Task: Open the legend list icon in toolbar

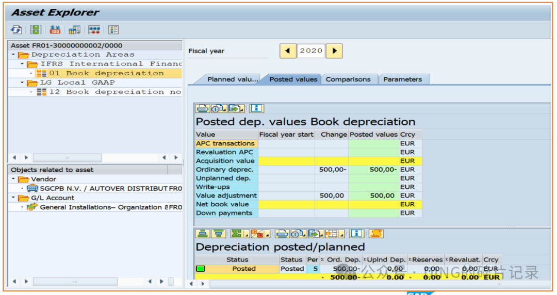Action: (113, 29)
